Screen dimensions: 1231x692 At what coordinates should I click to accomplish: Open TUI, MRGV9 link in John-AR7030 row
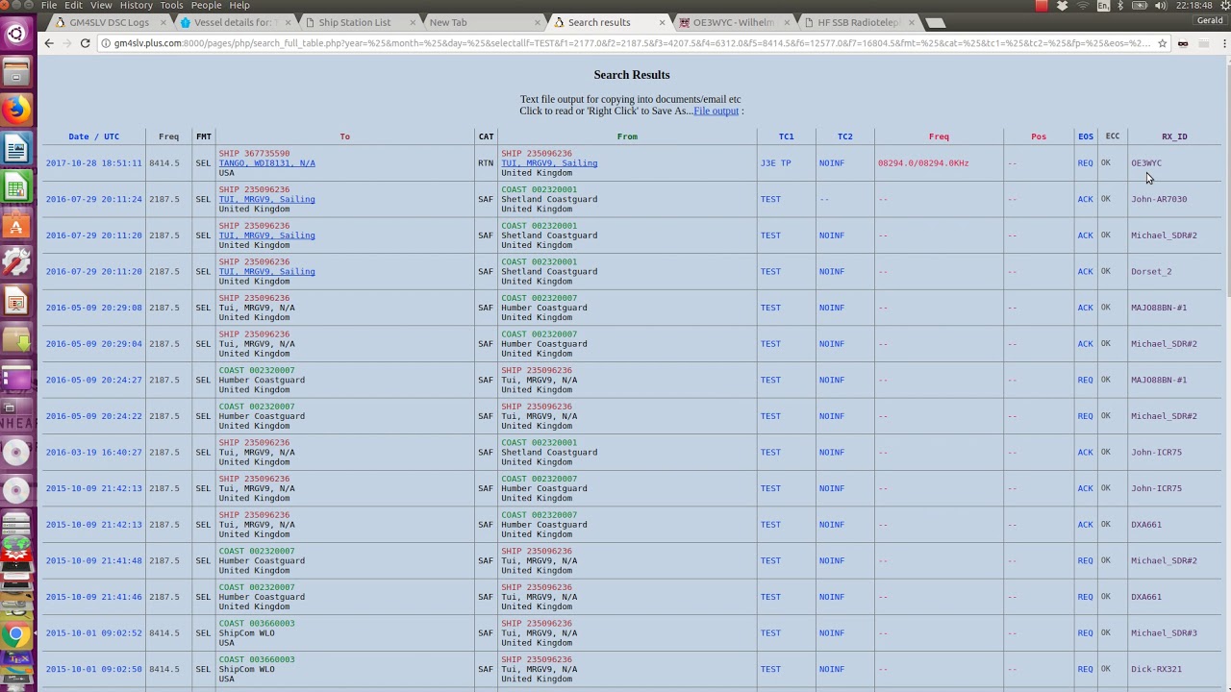coord(266,199)
